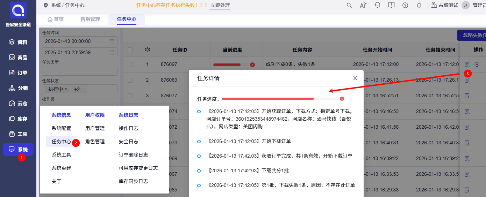This screenshot has width=486, height=197.
Task: Click the column settings gear icon
Action: coord(148,50)
